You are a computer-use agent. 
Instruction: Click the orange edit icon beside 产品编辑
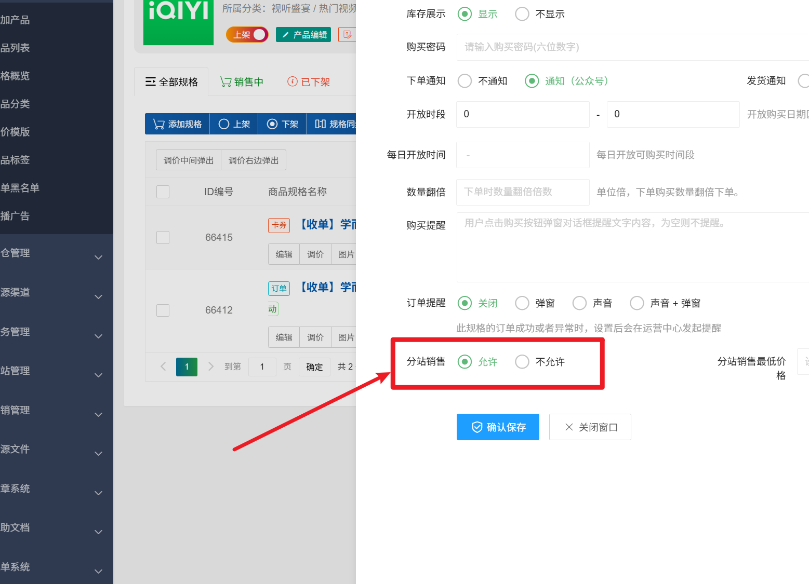[347, 35]
